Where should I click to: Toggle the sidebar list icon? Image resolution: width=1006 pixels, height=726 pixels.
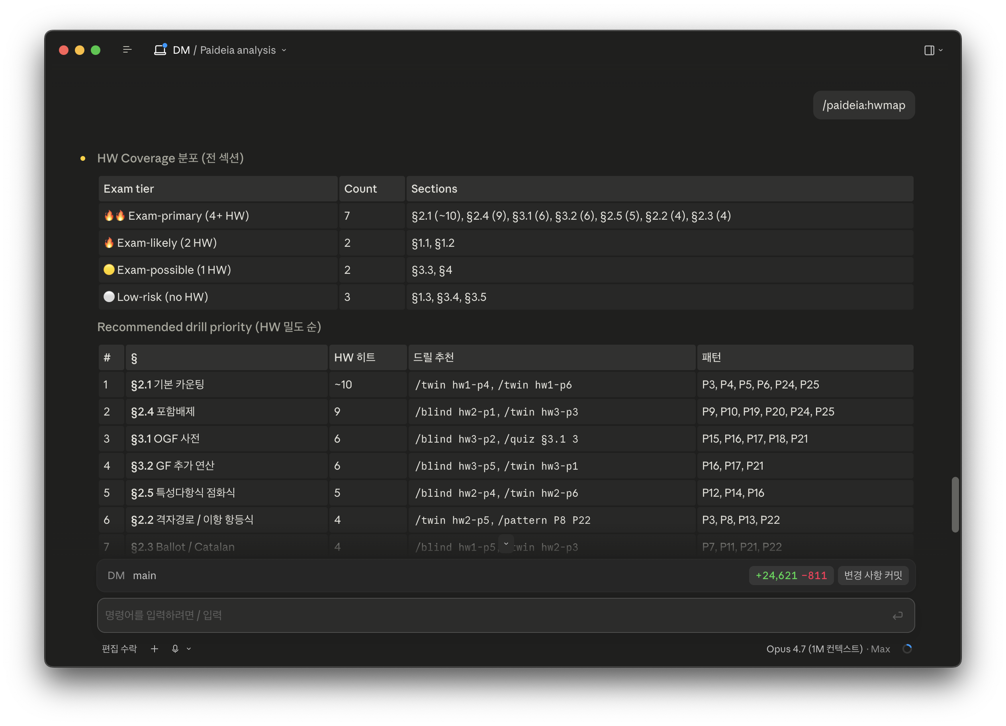(127, 50)
